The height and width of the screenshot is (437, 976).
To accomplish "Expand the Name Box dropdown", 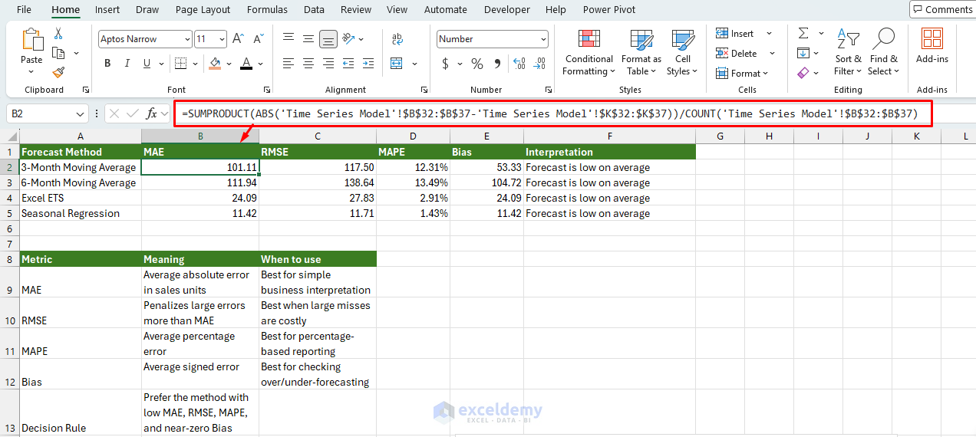I will click(81, 113).
